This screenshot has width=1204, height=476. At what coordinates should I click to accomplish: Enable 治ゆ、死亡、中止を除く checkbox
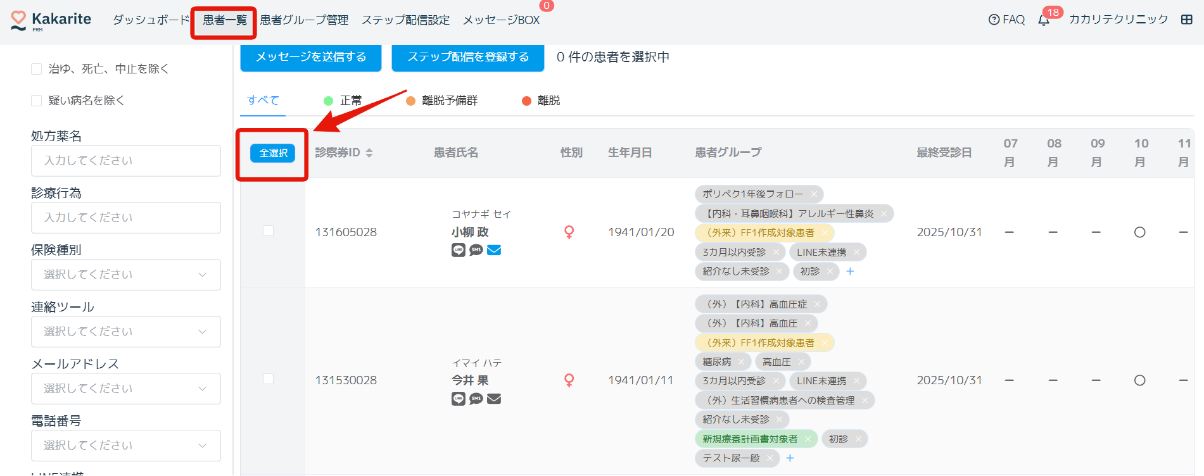coord(37,69)
